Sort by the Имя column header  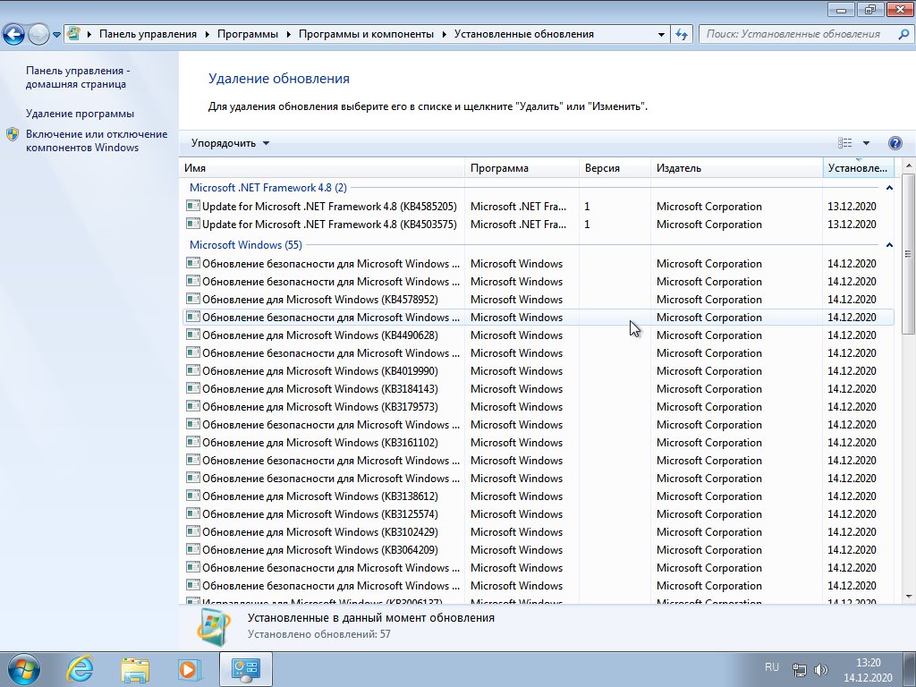coord(322,168)
